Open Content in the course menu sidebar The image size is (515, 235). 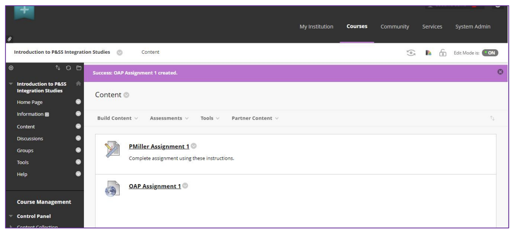pyautogui.click(x=26, y=127)
